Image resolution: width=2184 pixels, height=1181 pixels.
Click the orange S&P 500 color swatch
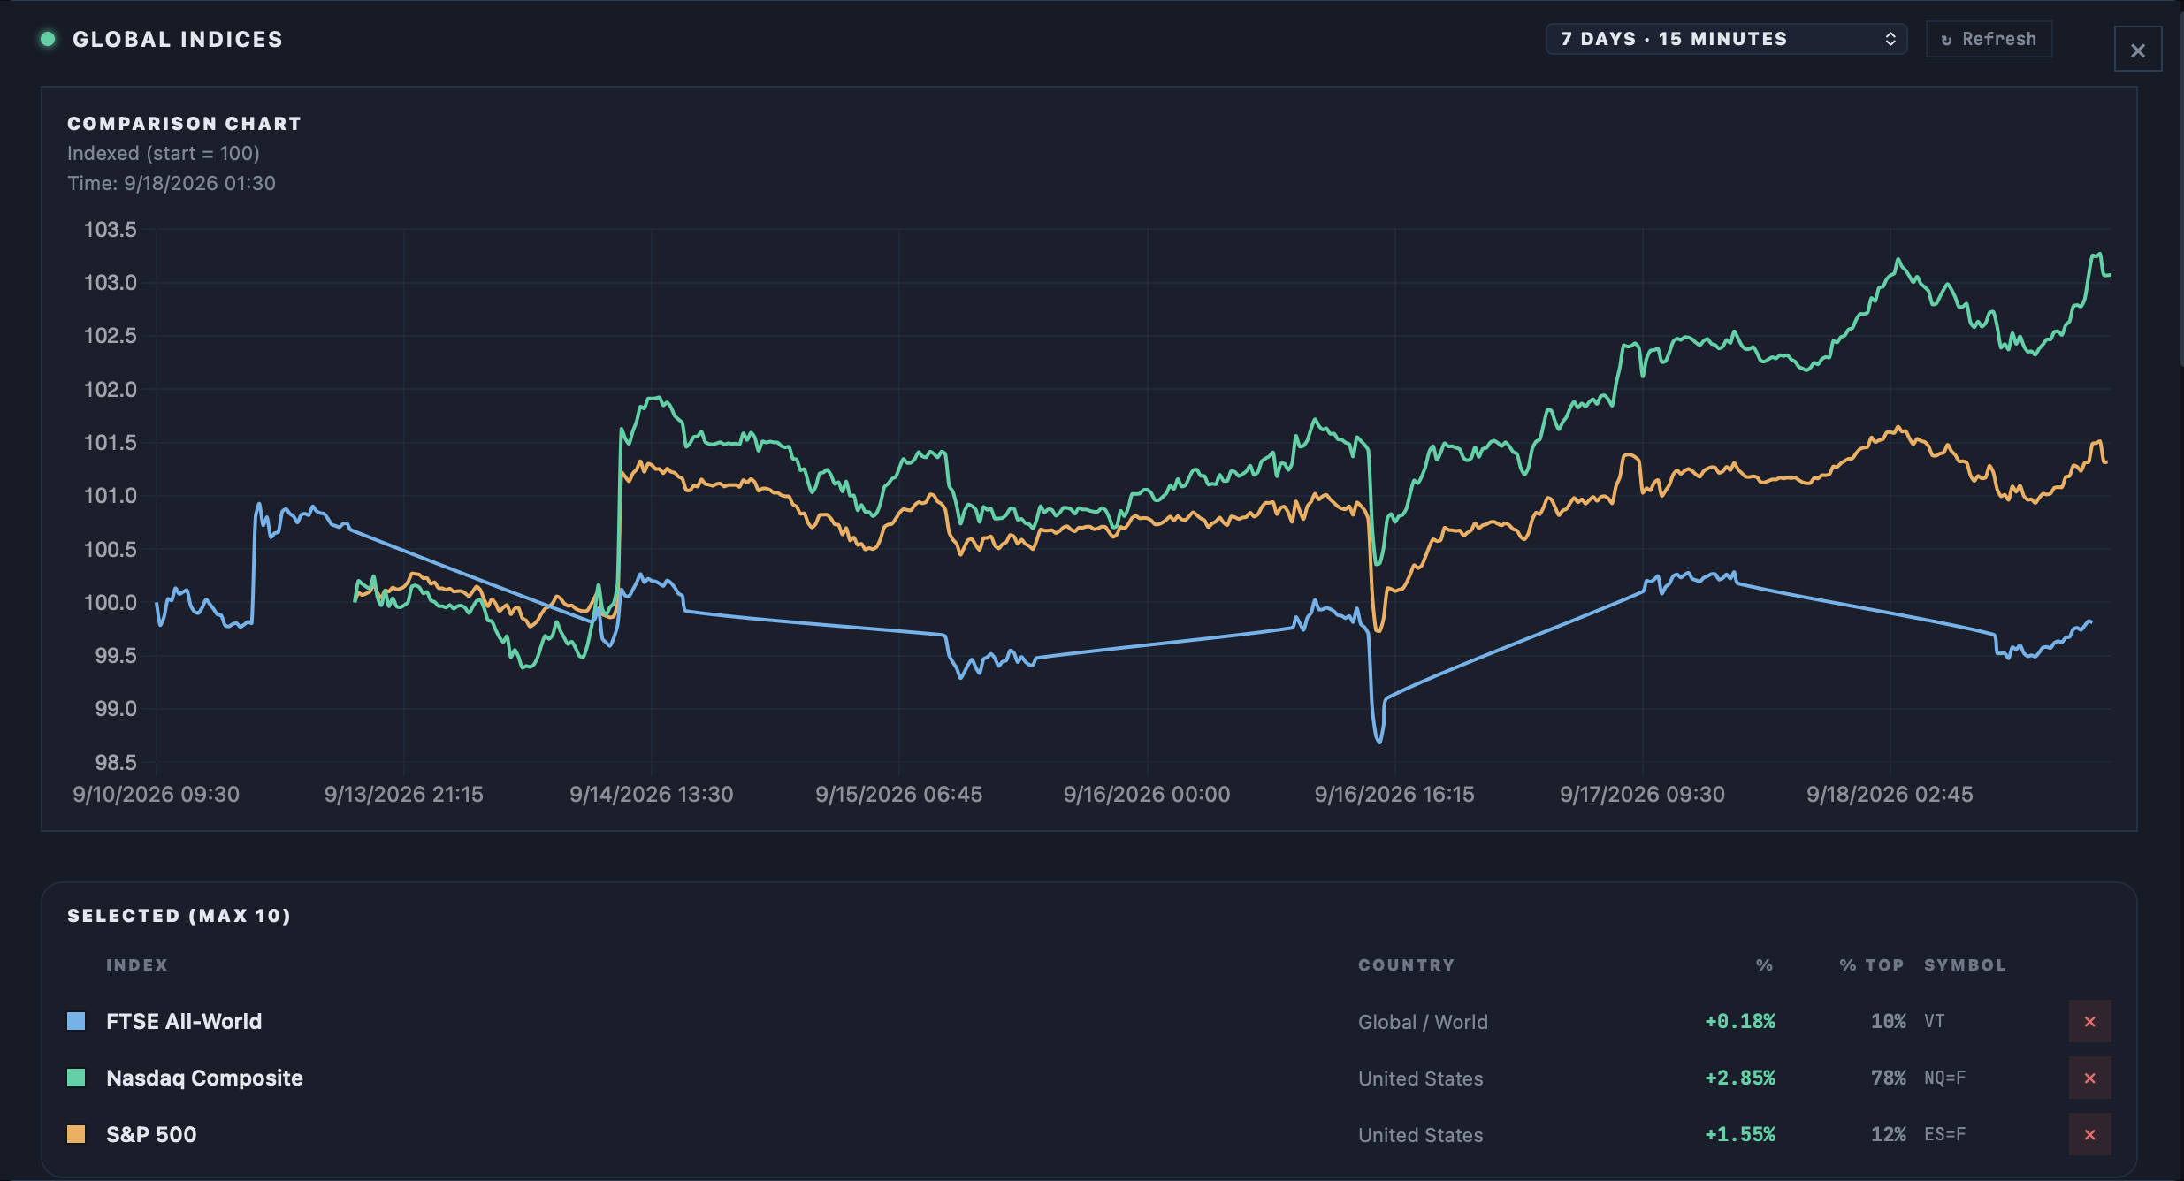click(x=76, y=1135)
